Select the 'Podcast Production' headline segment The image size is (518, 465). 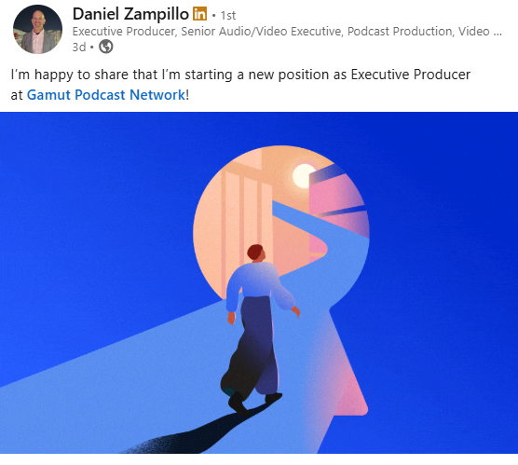click(x=400, y=32)
